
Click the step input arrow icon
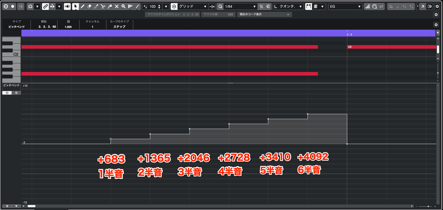[x=391, y=6]
